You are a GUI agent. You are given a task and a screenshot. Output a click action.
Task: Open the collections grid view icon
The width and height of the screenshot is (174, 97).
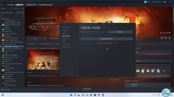pyautogui.click(x=23, y=9)
